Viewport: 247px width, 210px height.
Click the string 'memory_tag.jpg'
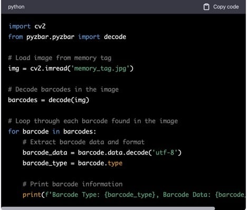tap(100, 69)
